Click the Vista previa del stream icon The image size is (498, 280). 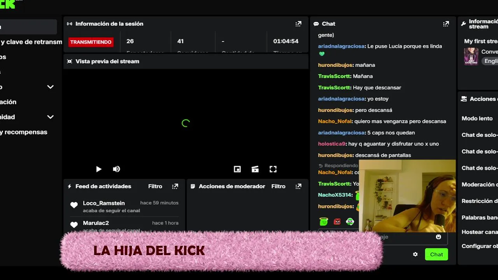pos(70,61)
